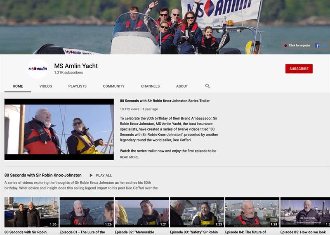Click the 'MS Amlin Yacht' channel name
Image resolution: width=330 pixels, height=235 pixels.
pyautogui.click(x=76, y=66)
